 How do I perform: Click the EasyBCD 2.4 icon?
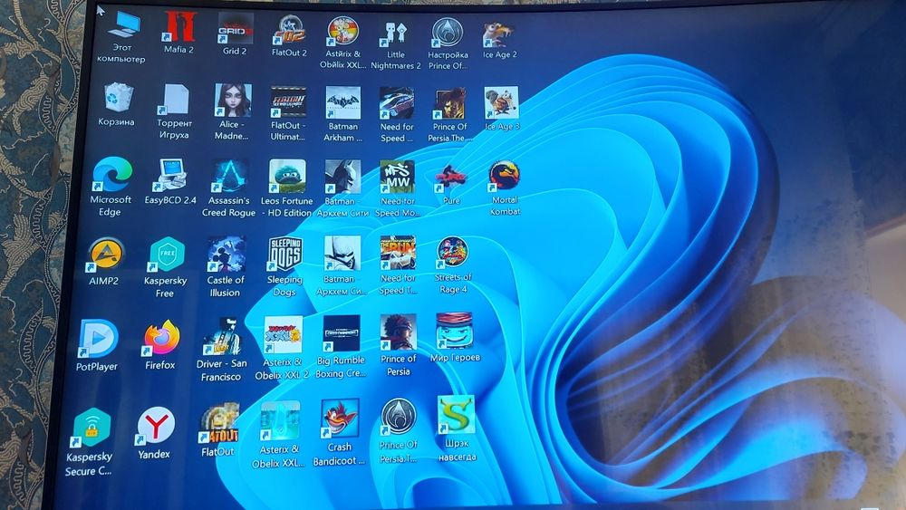click(170, 182)
